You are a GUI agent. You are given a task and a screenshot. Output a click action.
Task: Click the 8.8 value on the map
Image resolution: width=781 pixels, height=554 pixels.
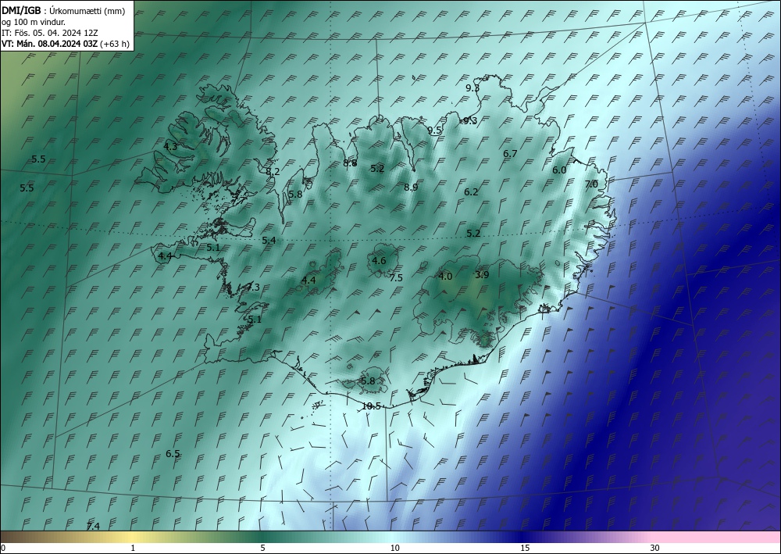(x=350, y=163)
